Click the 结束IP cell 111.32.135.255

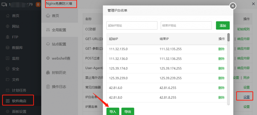[170, 49]
